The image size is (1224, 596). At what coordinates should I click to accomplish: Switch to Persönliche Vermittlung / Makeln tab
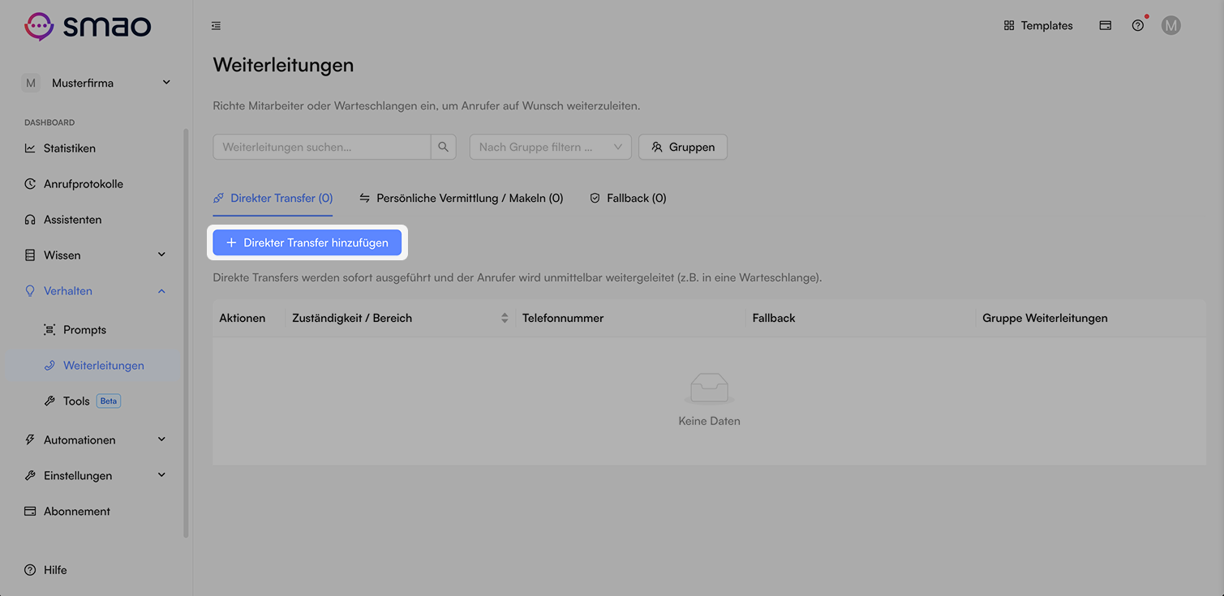[x=461, y=198]
